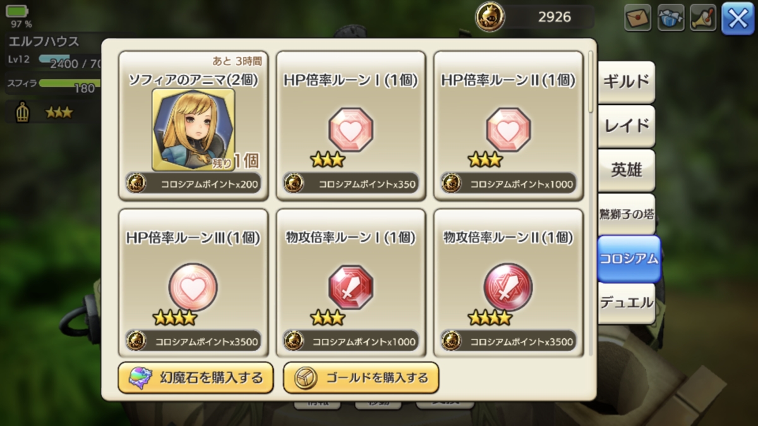Image resolution: width=758 pixels, height=426 pixels.
Task: Open the mail envelope icon
Action: pos(638,18)
